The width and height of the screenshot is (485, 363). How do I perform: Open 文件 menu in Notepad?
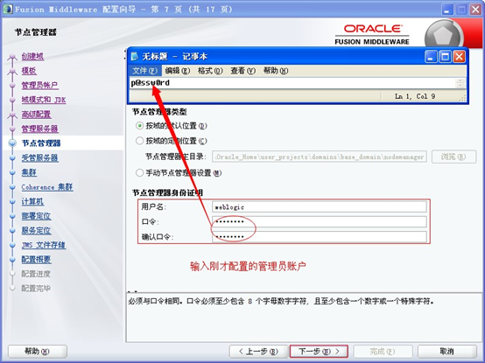click(x=144, y=71)
